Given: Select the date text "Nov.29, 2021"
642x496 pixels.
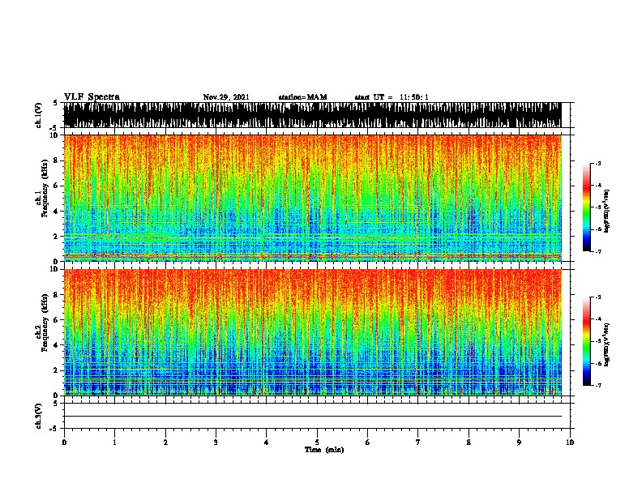Looking at the screenshot, I should click(226, 97).
